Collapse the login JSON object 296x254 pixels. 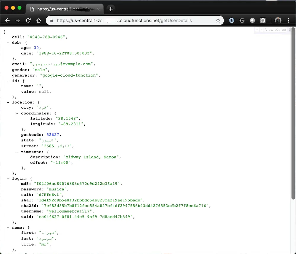pyautogui.click(x=8, y=178)
